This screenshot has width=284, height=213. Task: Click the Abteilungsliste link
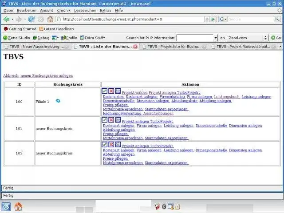pyautogui.click(x=185, y=101)
